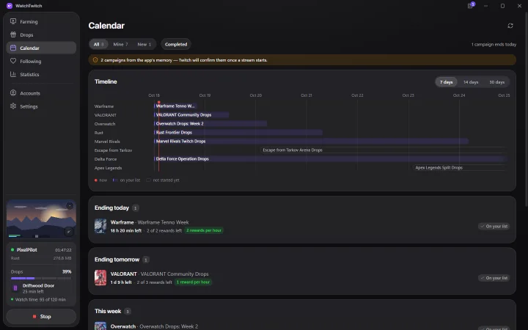Click the '1 campaign ends today' text
This screenshot has width=528, height=330.
pos(494,44)
